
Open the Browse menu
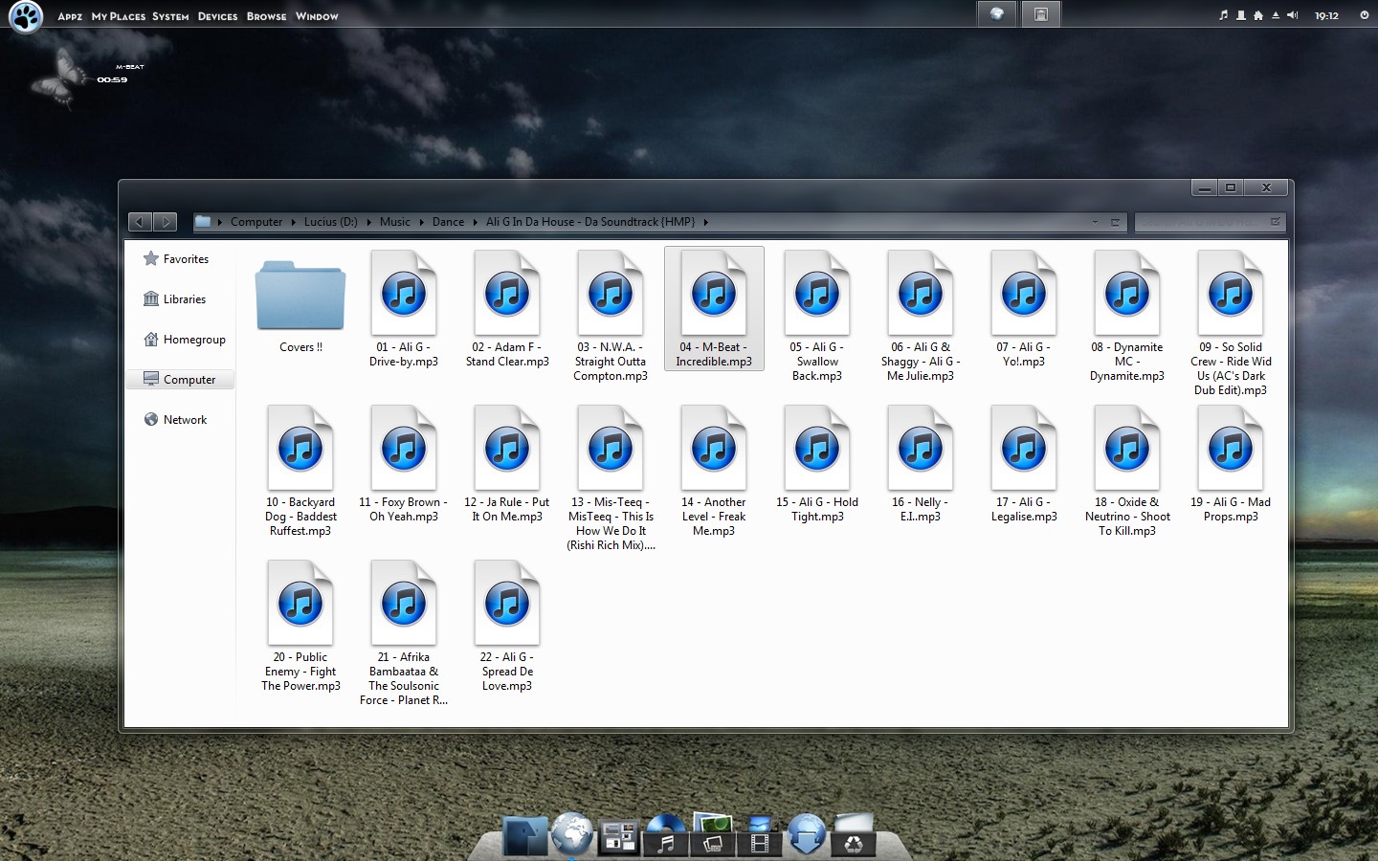pyautogui.click(x=267, y=16)
